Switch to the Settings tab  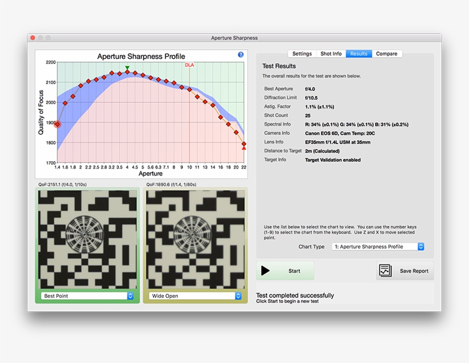tap(302, 54)
